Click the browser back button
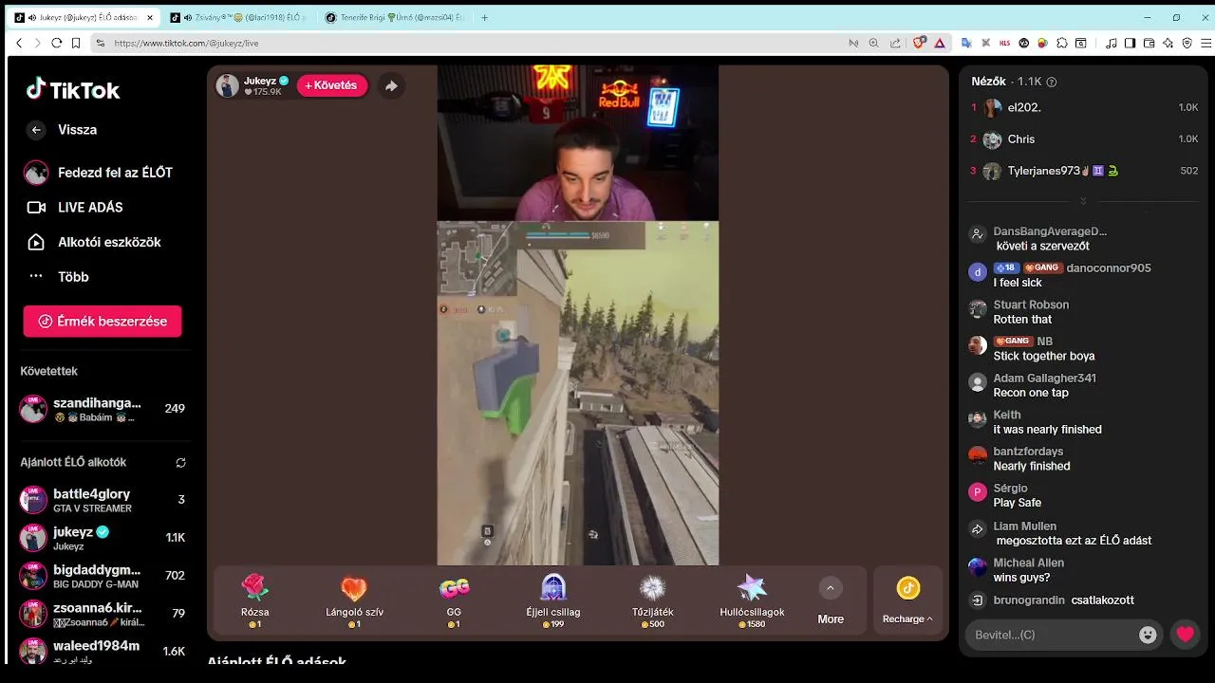The width and height of the screenshot is (1215, 683). pos(19,43)
